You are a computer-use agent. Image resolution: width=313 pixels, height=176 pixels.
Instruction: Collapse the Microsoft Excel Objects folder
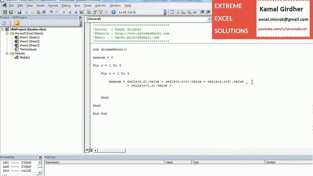click(7, 33)
